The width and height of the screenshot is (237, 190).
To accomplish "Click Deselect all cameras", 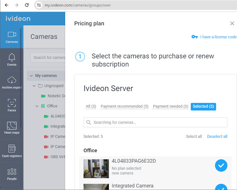I will (x=217, y=137).
